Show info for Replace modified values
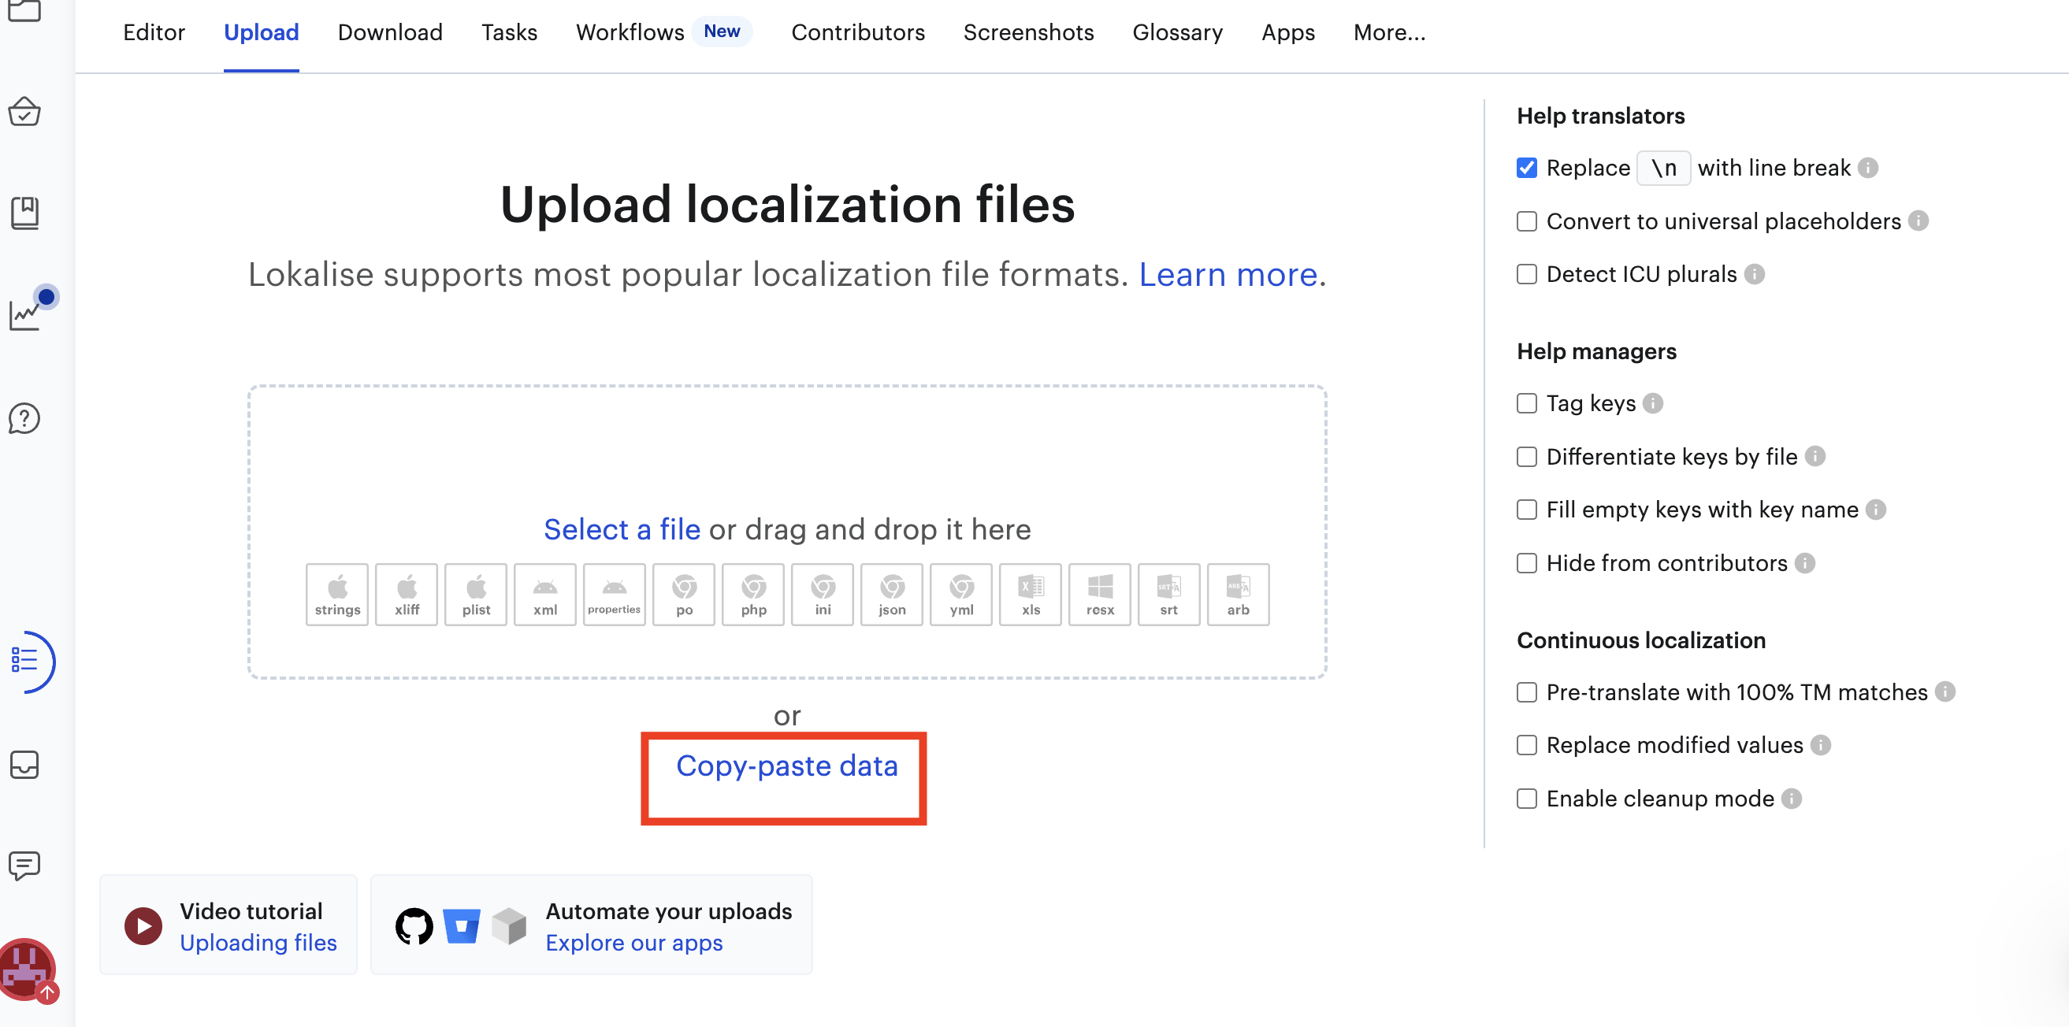Viewport: 2069px width, 1027px height. pos(1821,745)
